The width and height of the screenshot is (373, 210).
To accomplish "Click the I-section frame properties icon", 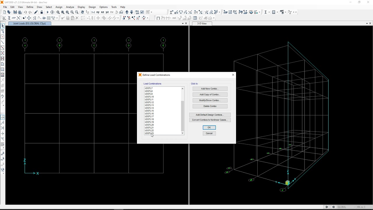I will [265, 12].
